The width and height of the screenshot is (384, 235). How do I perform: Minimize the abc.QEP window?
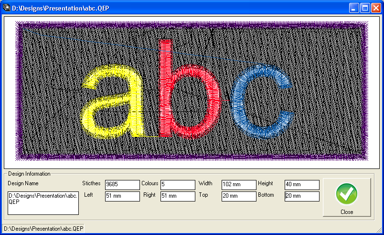tap(353, 8)
